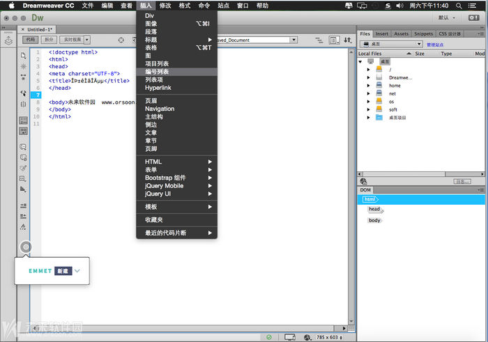Open the window size 785 x 603 selector
The image size is (488, 342).
coord(329,337)
